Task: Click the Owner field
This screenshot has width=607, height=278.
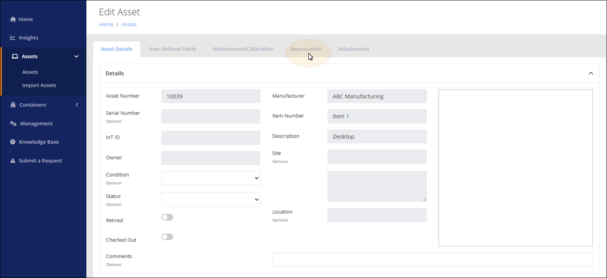Action: (211, 158)
